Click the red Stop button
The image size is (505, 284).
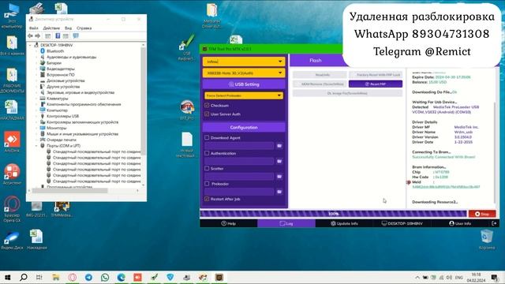click(x=482, y=214)
